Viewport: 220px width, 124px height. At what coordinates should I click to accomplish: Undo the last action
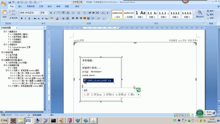coord(13,2)
